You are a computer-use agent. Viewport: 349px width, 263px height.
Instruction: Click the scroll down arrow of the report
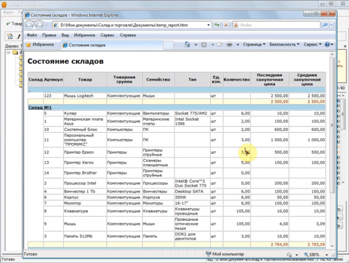pyautogui.click(x=332, y=246)
